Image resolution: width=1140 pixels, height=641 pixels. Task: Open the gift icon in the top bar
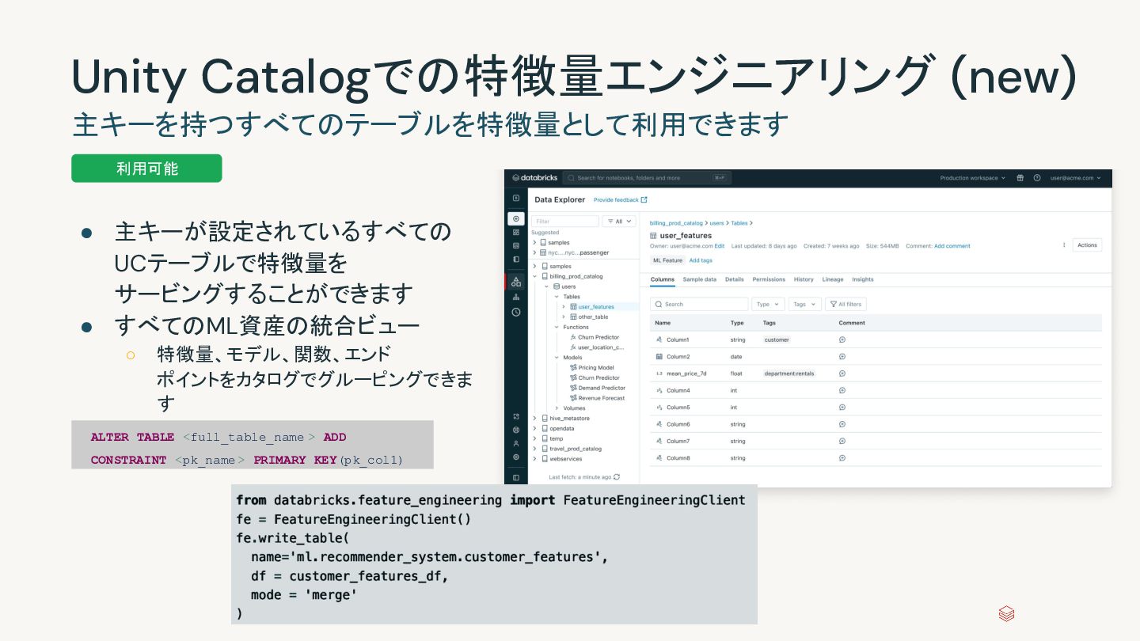[x=1020, y=178]
